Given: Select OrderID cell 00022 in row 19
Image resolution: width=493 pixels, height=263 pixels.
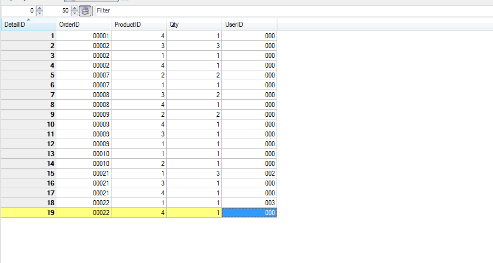Looking at the screenshot, I should [x=84, y=212].
